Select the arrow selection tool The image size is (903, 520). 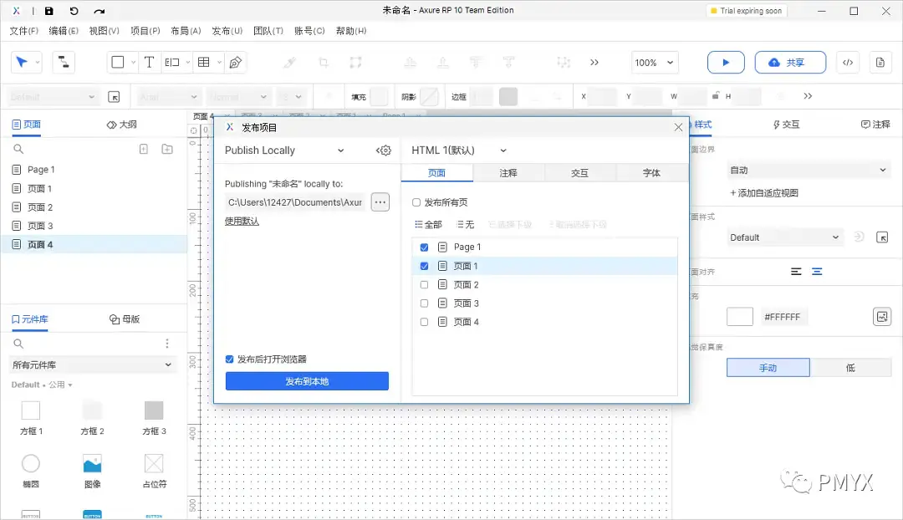(20, 62)
